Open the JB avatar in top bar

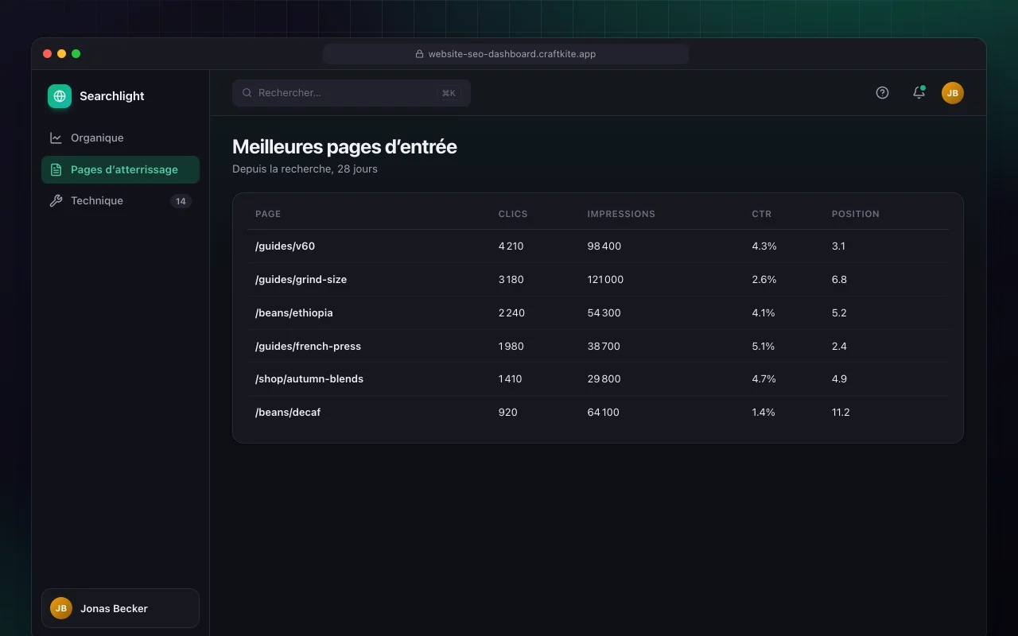(x=953, y=93)
